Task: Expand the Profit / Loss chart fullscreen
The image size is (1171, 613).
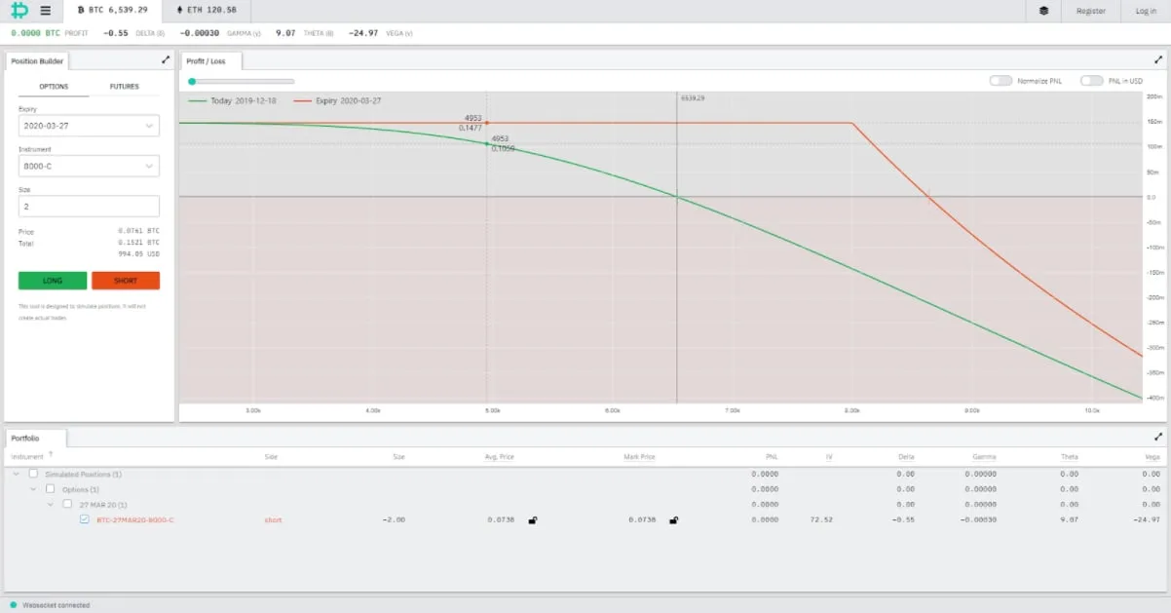Action: point(1158,60)
